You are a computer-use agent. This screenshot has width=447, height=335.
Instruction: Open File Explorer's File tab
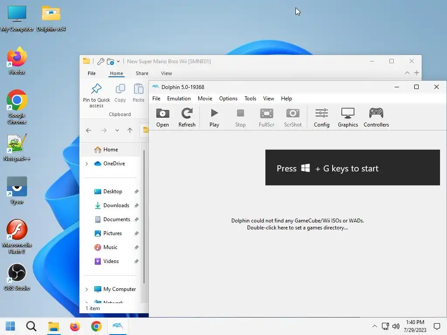[92, 73]
